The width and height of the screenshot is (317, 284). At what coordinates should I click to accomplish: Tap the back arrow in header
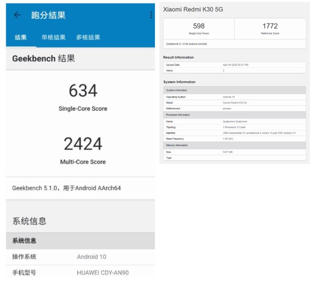(x=17, y=15)
